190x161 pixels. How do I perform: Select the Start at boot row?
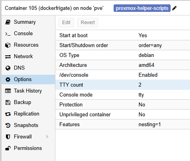[x=123, y=35]
